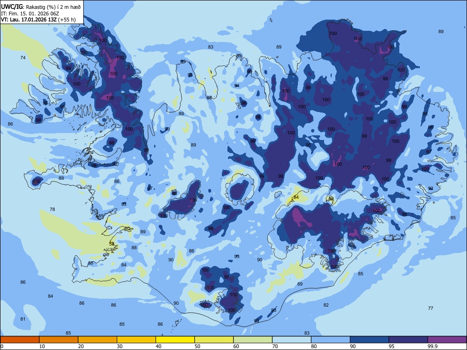Click the legend tick label '80'

pyautogui.click(x=314, y=346)
